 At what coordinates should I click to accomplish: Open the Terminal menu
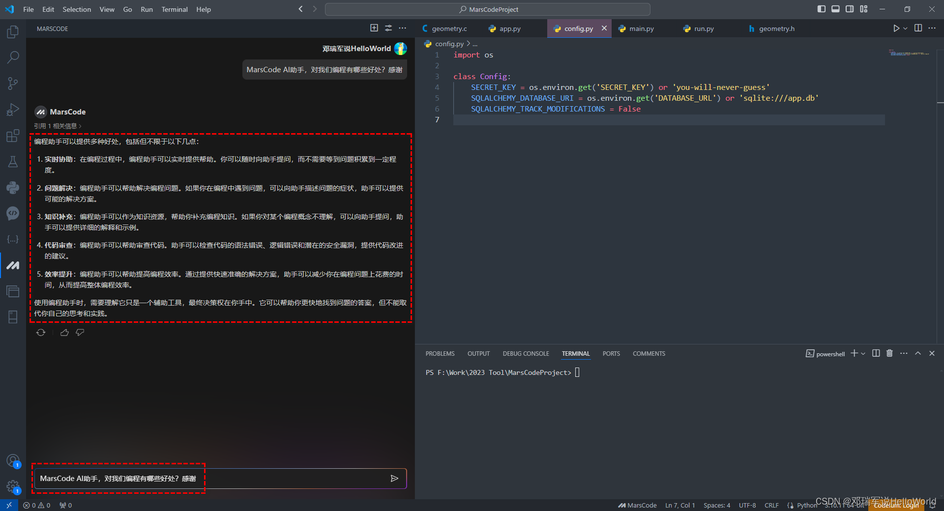(175, 9)
